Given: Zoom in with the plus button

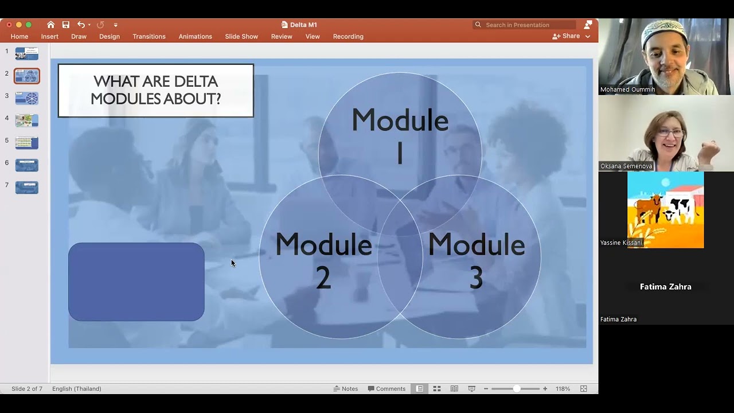Looking at the screenshot, I should tap(545, 389).
